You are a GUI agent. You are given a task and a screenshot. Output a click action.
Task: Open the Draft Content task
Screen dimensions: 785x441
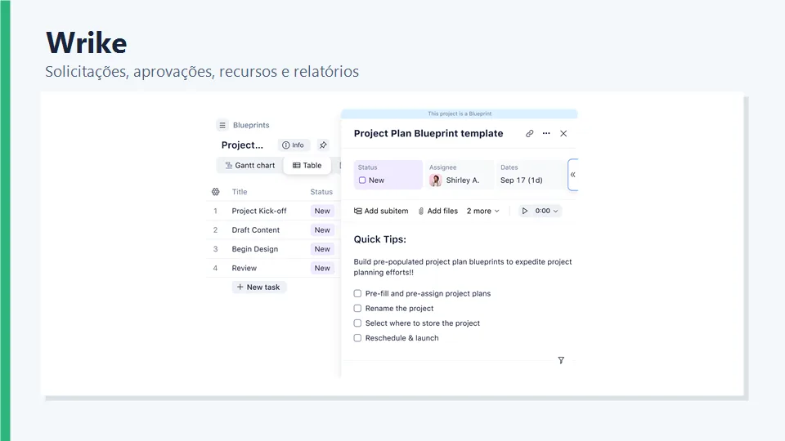[x=255, y=230]
